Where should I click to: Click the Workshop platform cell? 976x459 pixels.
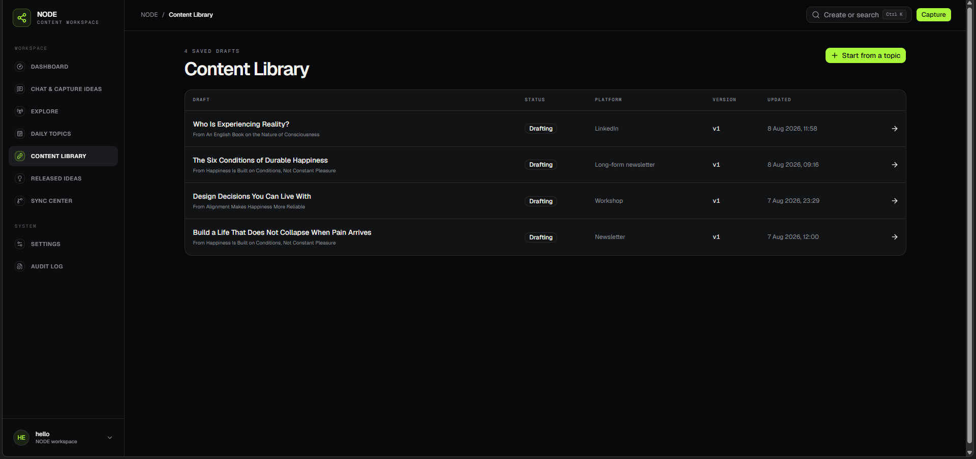click(608, 201)
